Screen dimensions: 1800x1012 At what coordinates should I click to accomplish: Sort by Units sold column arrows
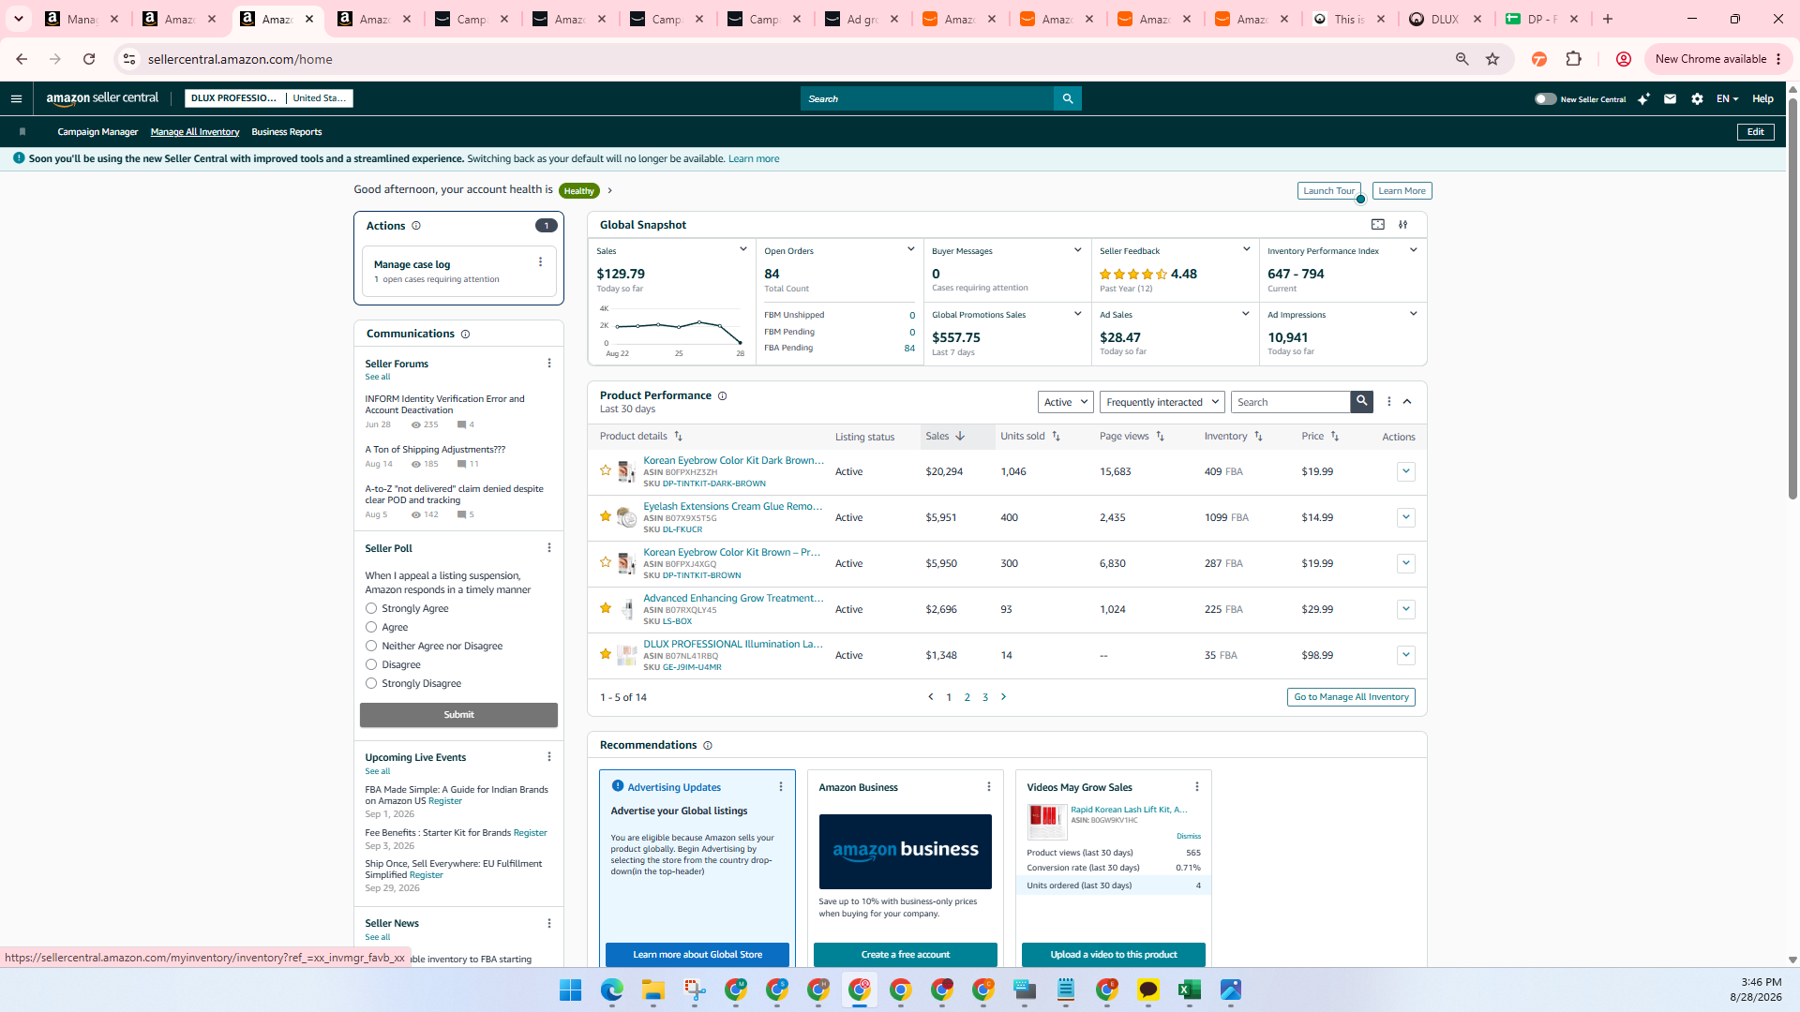click(1056, 437)
